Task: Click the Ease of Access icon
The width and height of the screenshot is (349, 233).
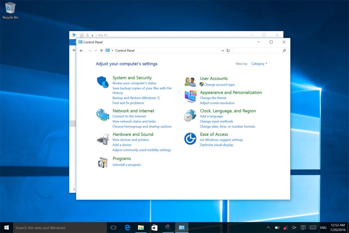Action: coord(190,139)
